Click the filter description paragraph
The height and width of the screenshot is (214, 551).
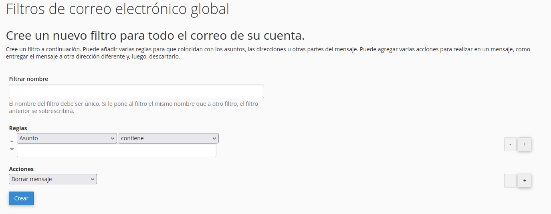pyautogui.click(x=268, y=53)
